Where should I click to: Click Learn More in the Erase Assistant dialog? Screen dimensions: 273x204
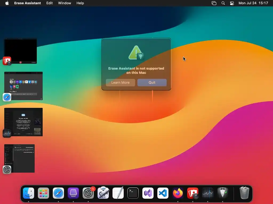[120, 83]
